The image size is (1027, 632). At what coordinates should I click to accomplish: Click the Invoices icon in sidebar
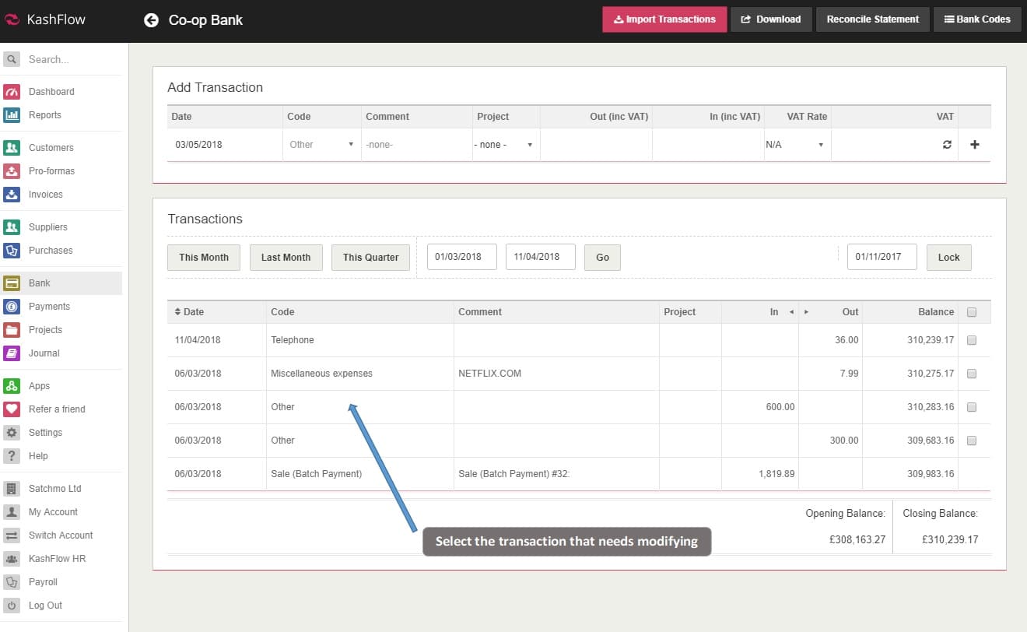pos(12,195)
